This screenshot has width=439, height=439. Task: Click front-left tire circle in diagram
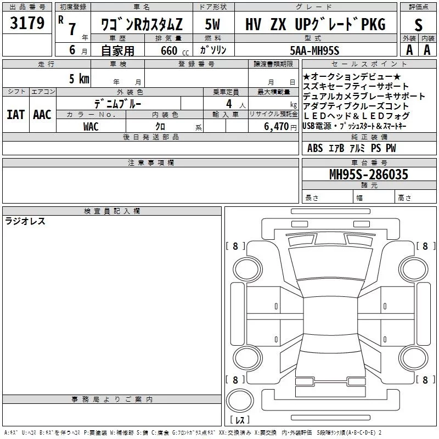[247, 269]
